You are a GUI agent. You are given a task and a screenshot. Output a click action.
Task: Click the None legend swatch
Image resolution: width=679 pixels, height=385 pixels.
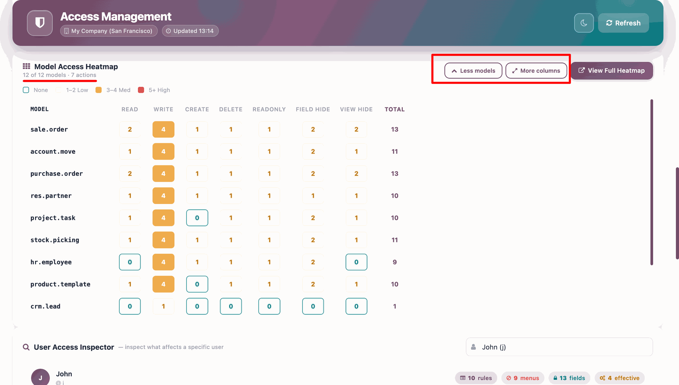pyautogui.click(x=26, y=90)
